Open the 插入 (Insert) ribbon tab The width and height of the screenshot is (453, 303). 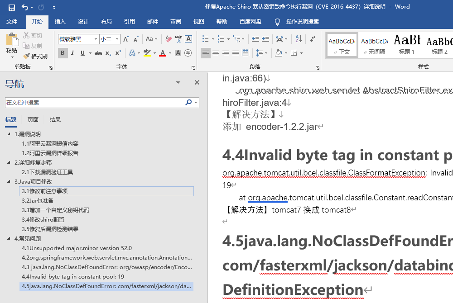click(x=60, y=22)
